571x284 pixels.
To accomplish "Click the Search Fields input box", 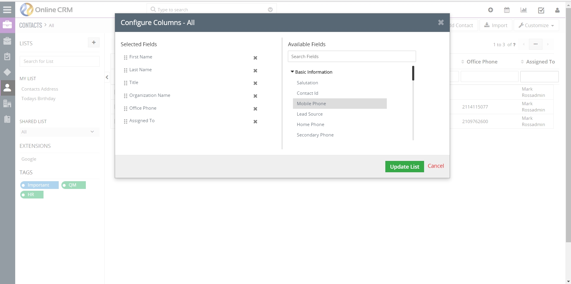I will [352, 57].
